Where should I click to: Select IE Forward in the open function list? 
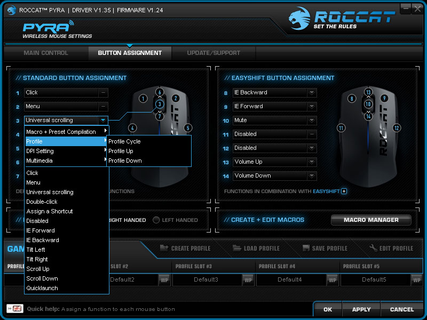coord(66,230)
